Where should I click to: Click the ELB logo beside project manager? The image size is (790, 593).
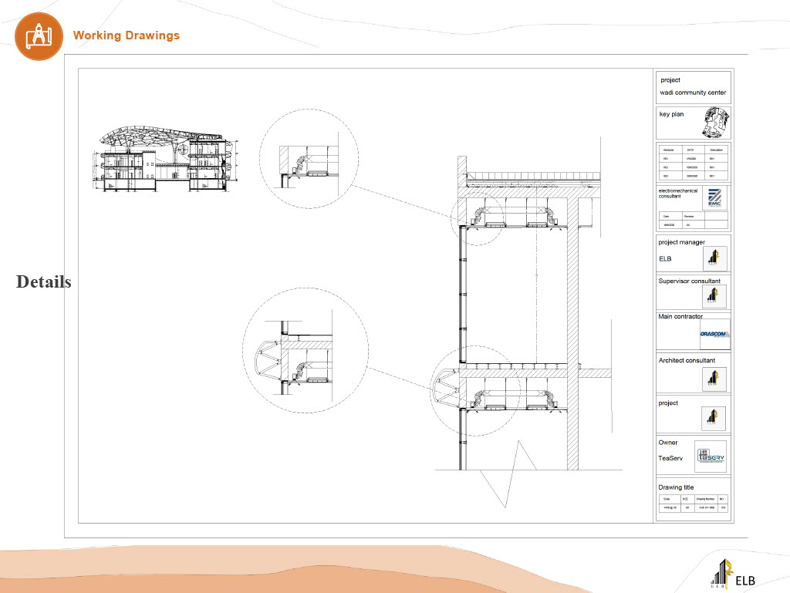point(714,258)
